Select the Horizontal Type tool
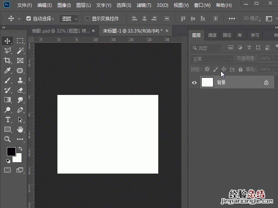 (8, 120)
